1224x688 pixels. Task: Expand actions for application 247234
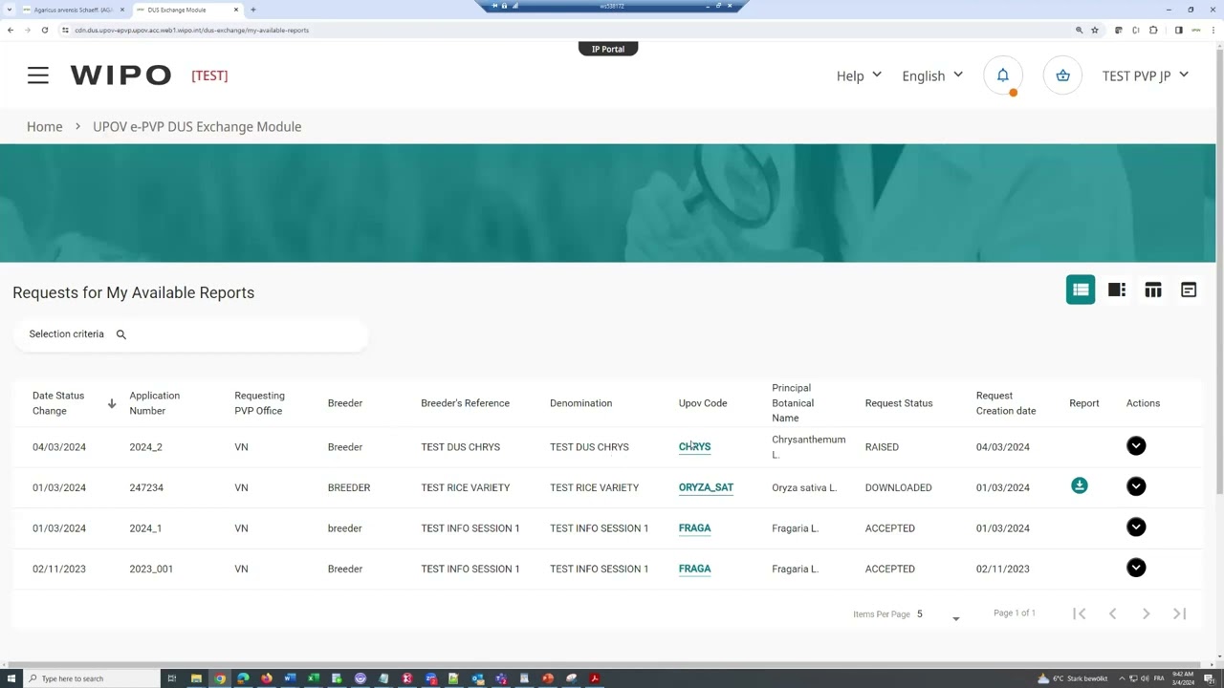click(x=1136, y=486)
